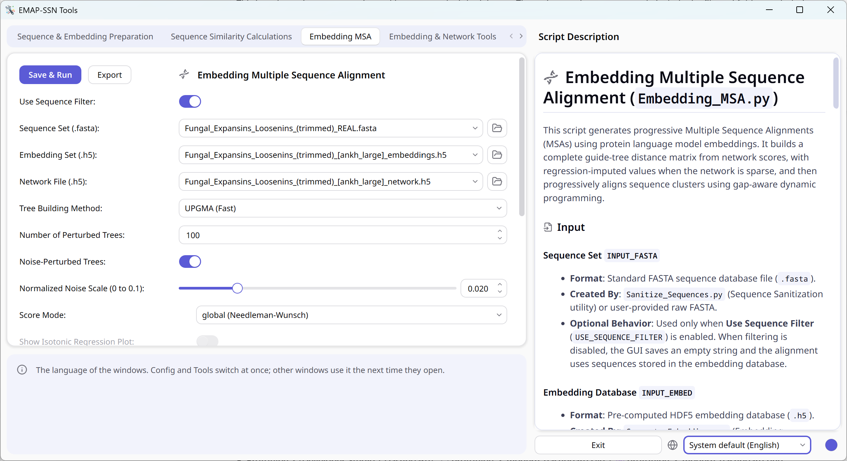Switch to Sequence Similarity Calculations tab
This screenshot has width=847, height=461.
click(231, 36)
